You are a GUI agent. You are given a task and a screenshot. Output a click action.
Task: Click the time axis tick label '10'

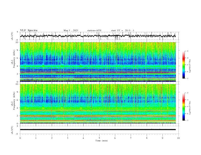click(x=178, y=138)
